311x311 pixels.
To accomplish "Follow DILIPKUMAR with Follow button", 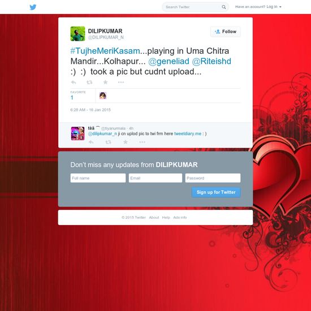I will (226, 32).
